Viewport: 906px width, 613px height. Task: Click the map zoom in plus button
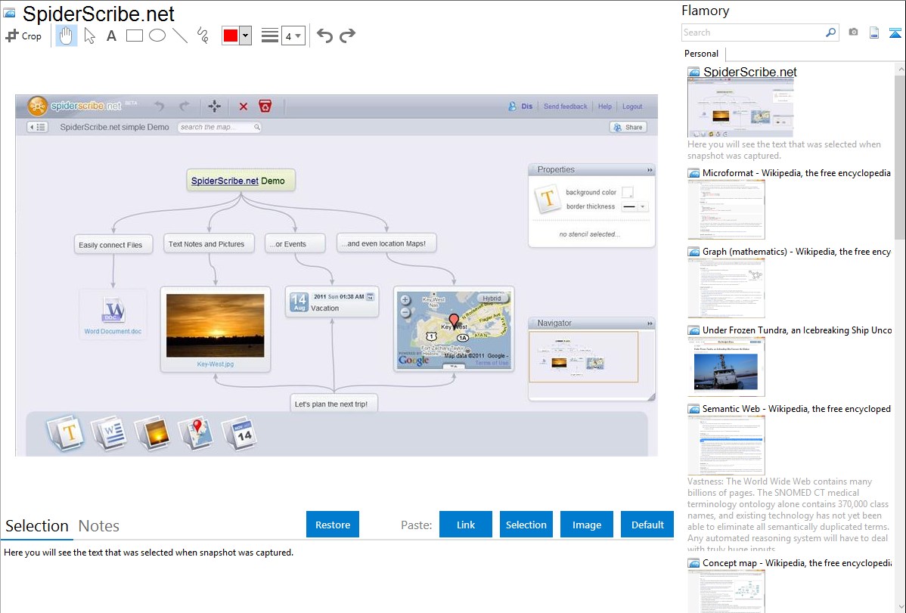tap(405, 300)
